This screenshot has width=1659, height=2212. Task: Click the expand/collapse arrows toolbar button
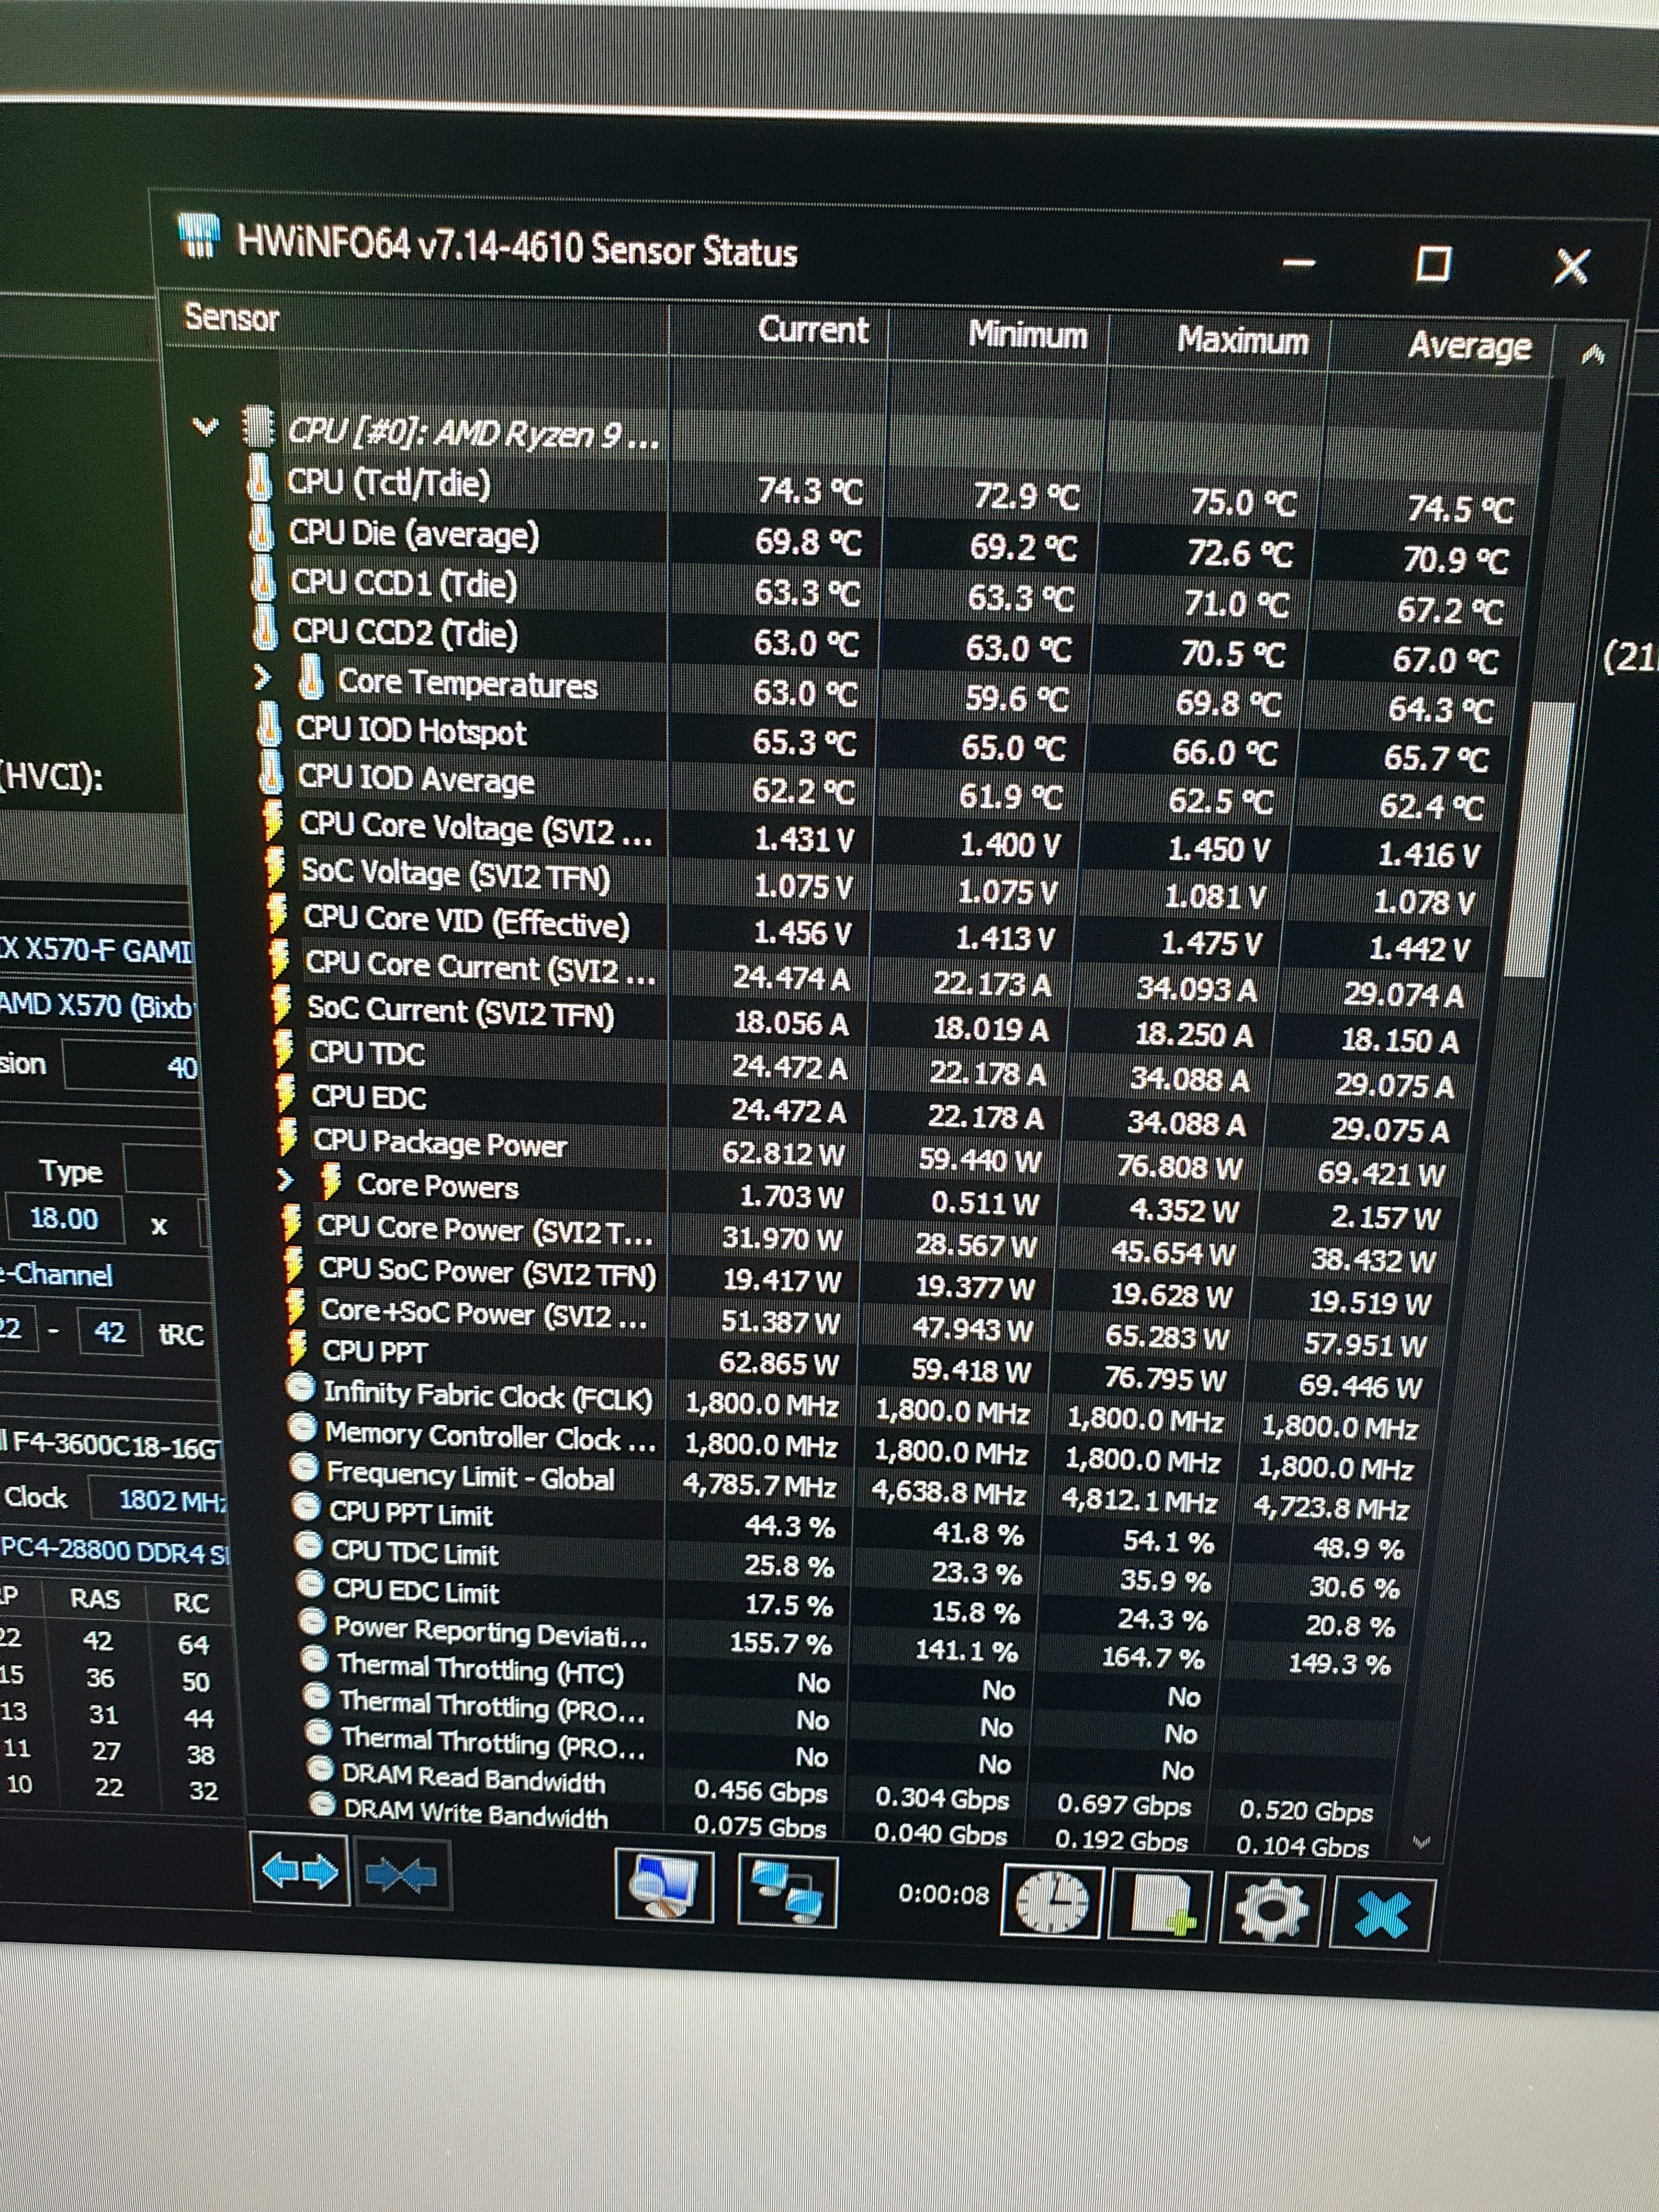point(299,1870)
